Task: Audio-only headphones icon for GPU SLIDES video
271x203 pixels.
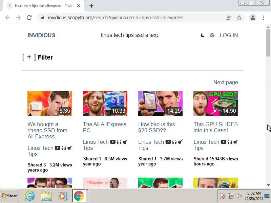Action: click(x=230, y=142)
